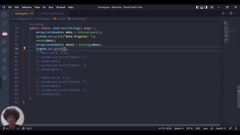Viewport: 240px width, 135px height.
Task: Click the code minimap preview
Action: [229, 32]
